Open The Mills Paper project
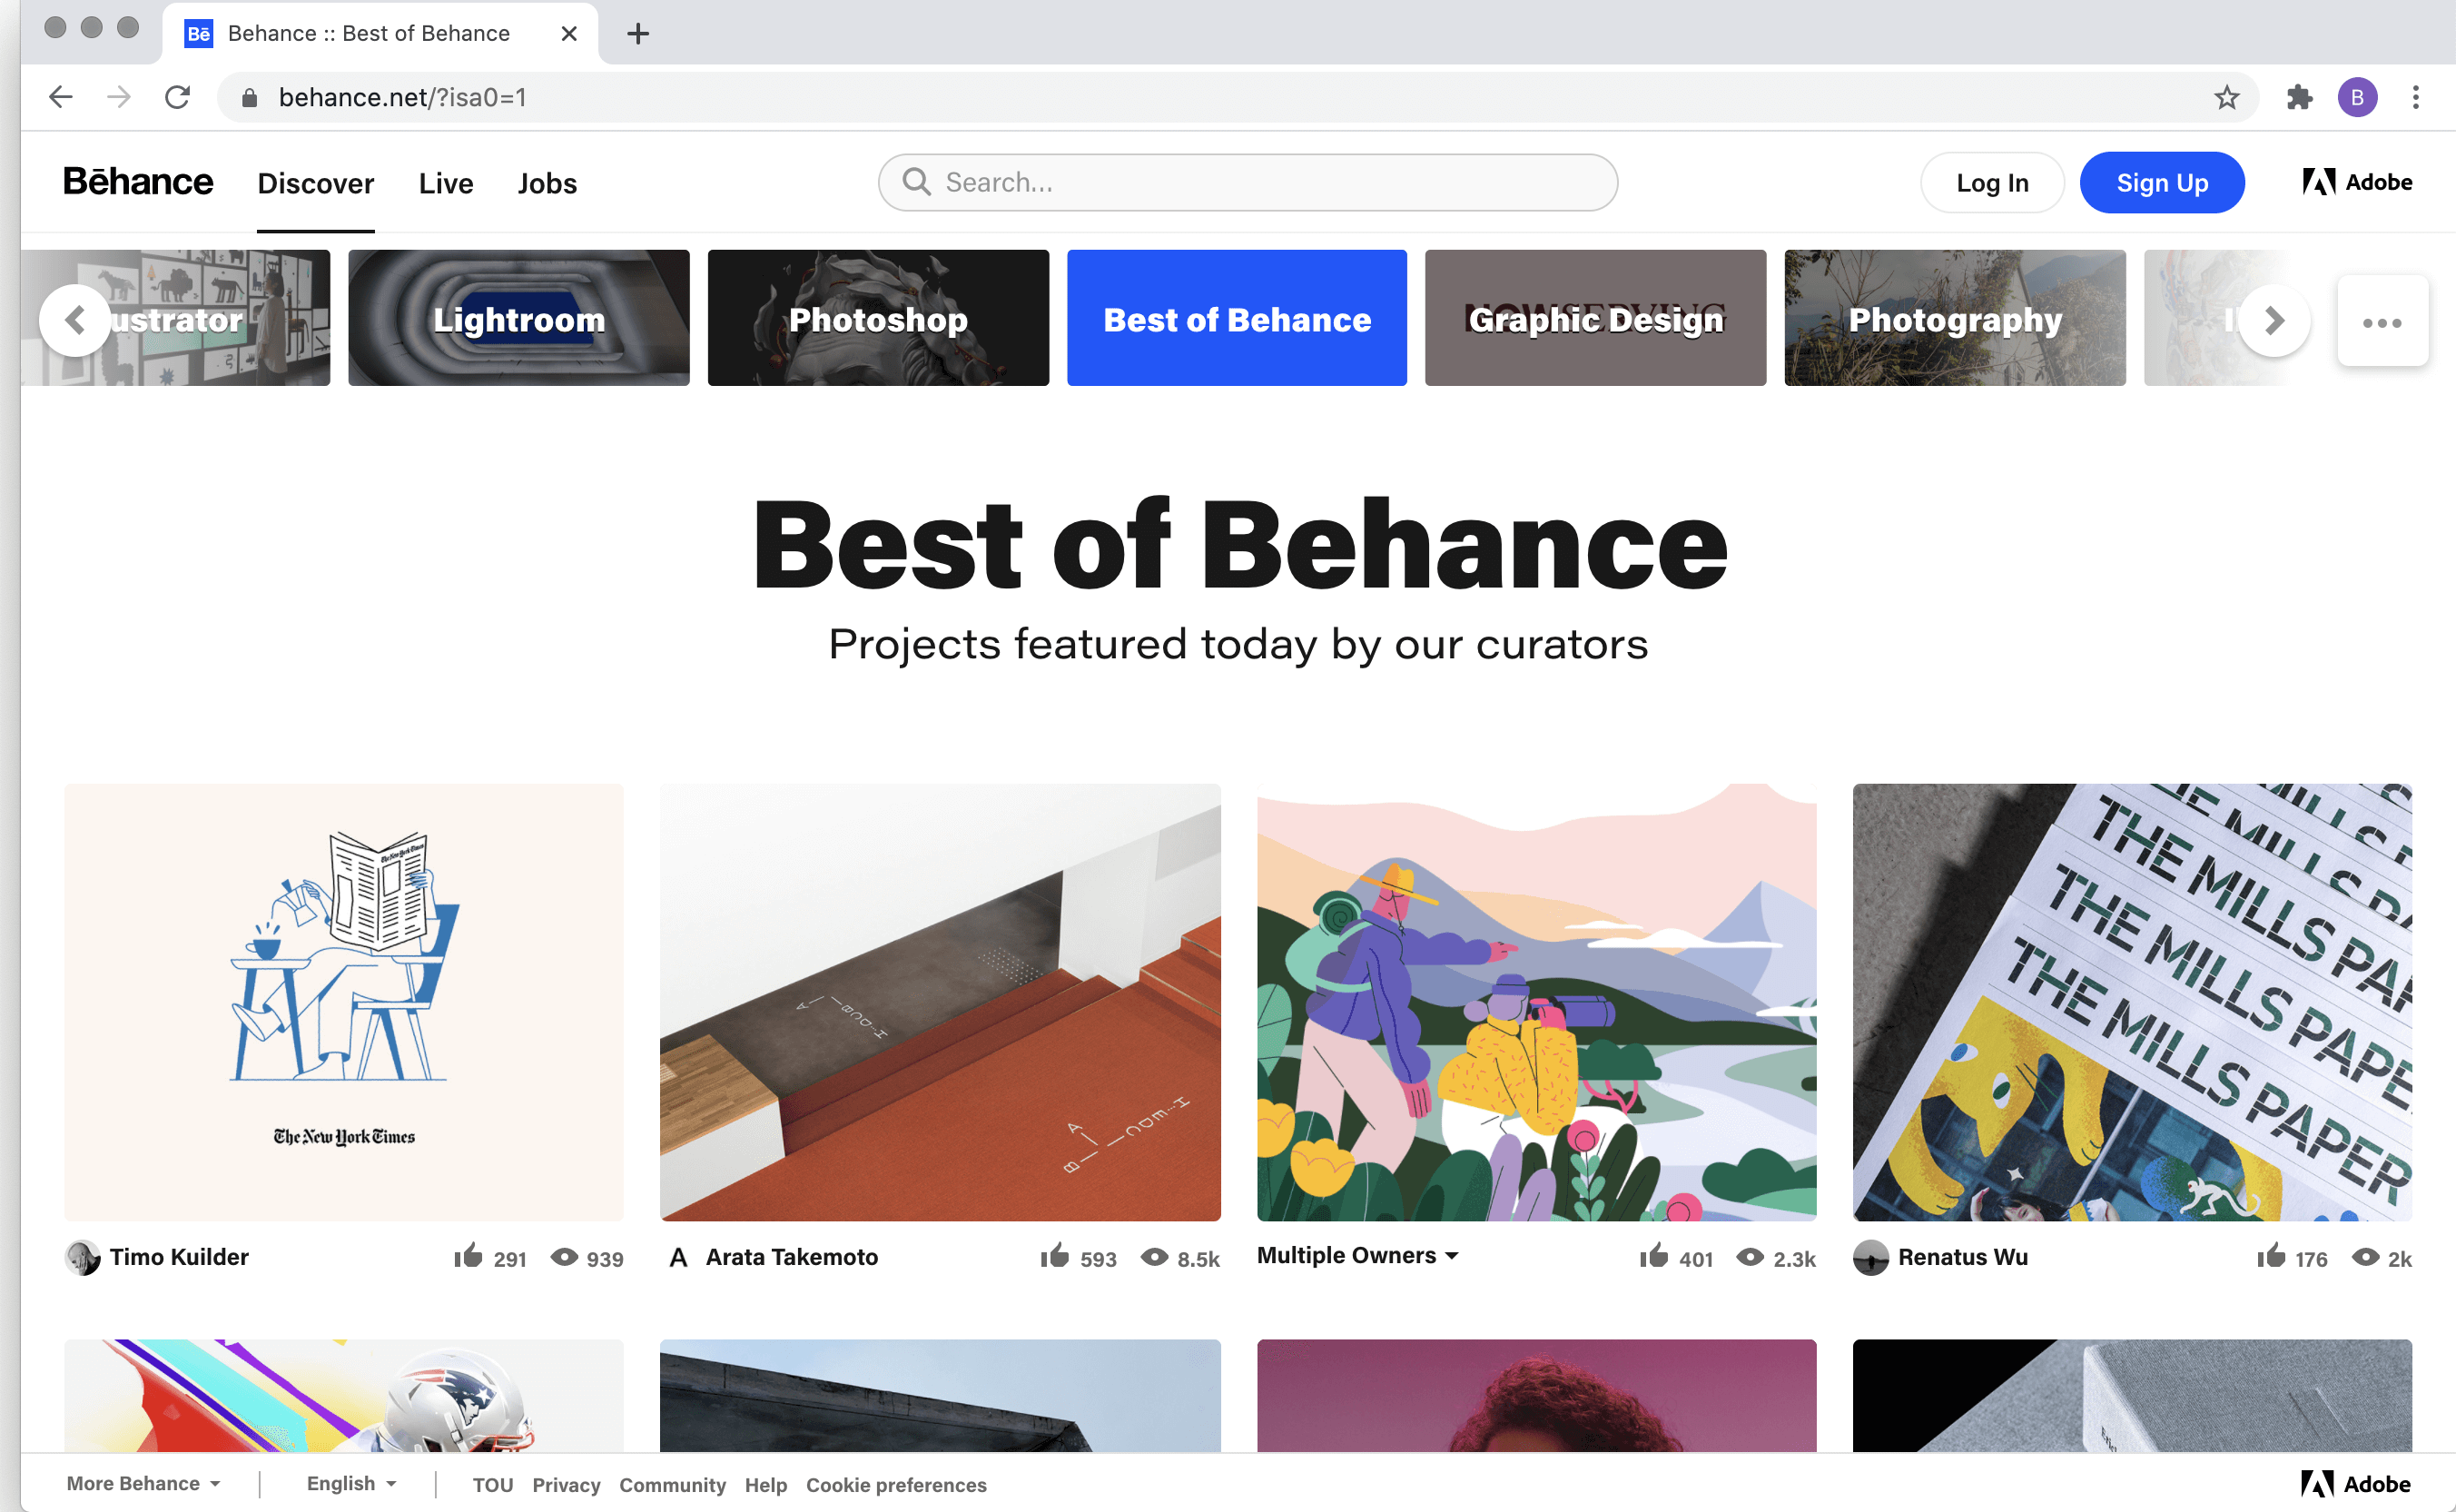Screen dimensions: 2456x1512 click(2132, 1002)
